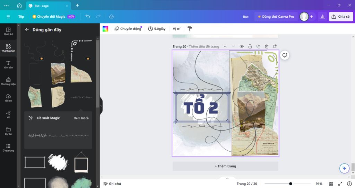The image size is (355, 188).
Task: Click the Chia sẻ share button
Action: tap(341, 17)
